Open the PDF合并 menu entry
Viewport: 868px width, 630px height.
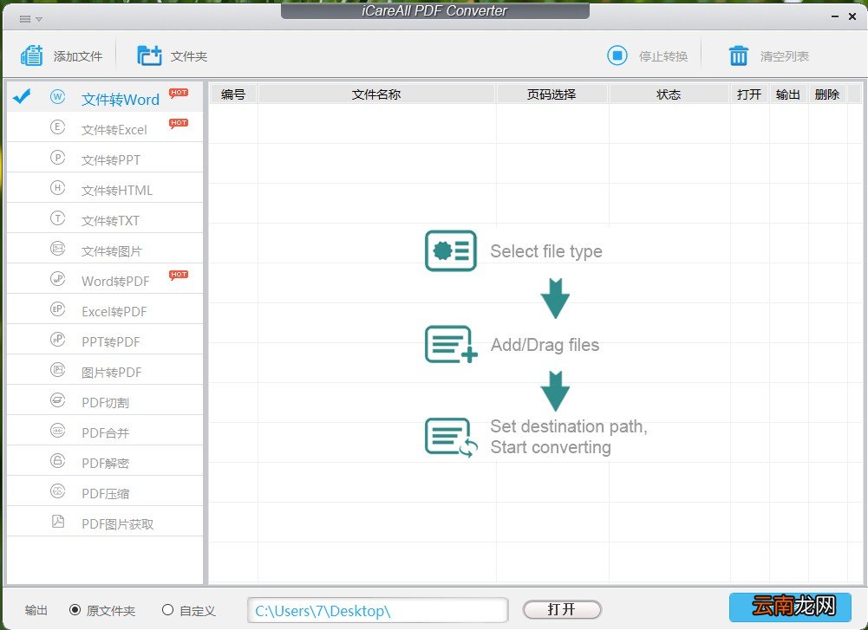[105, 431]
